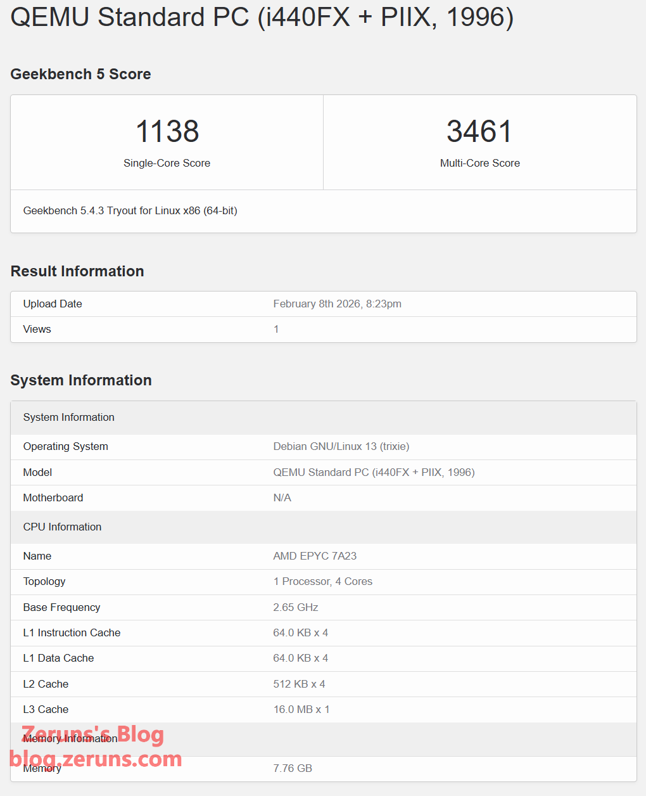Click the Topology value 1 Processor, 4 Cores

[322, 582]
